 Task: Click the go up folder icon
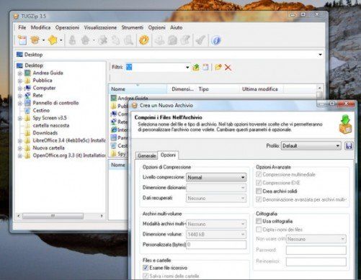[x=196, y=68]
